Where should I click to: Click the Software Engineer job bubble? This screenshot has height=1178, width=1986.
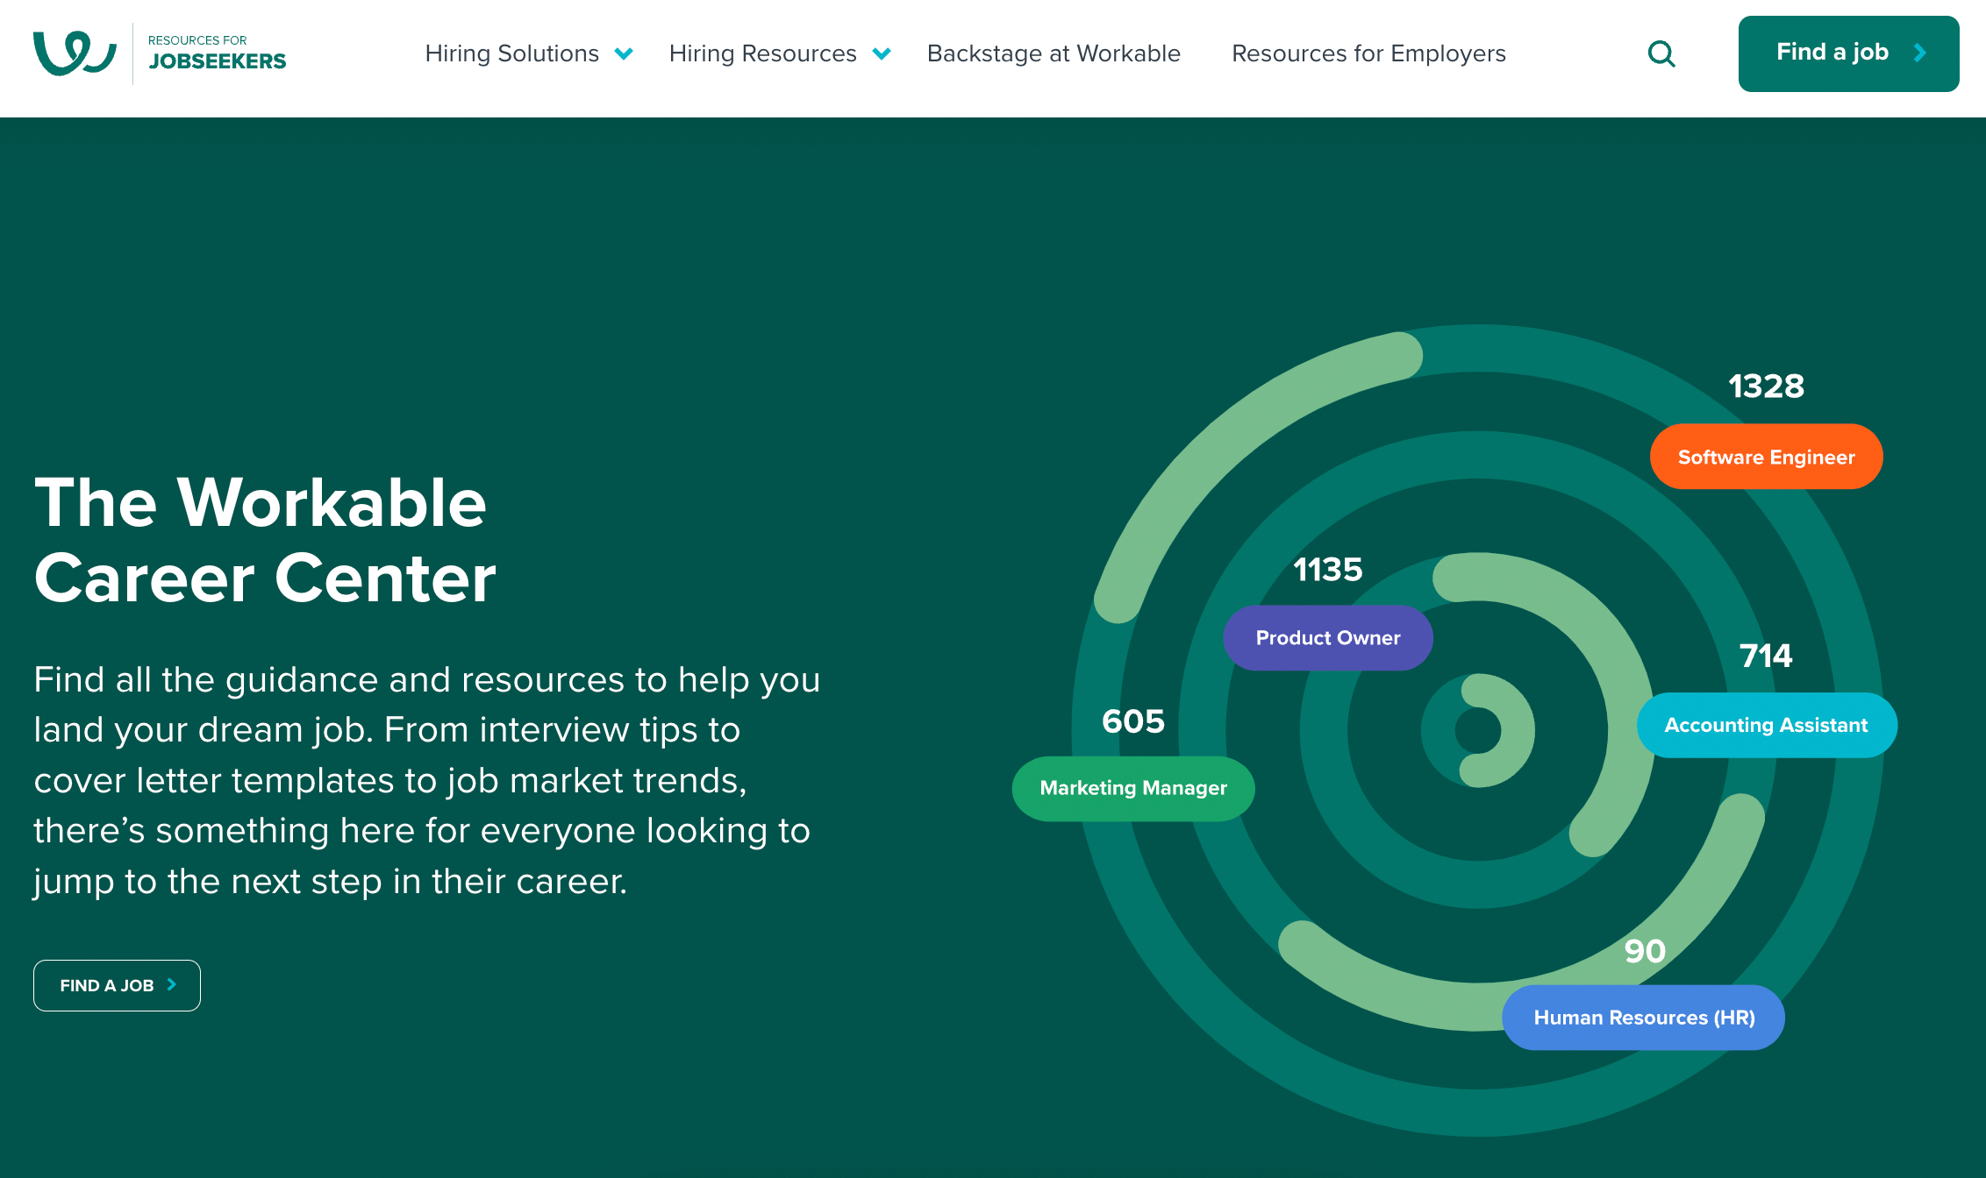pos(1764,456)
